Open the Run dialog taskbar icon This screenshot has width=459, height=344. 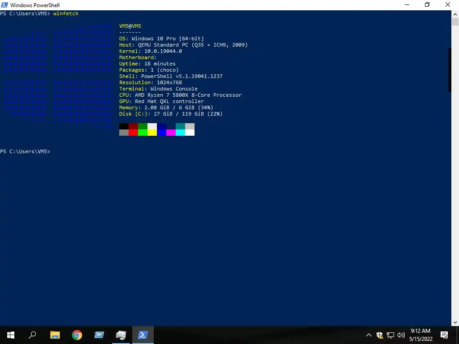99,335
